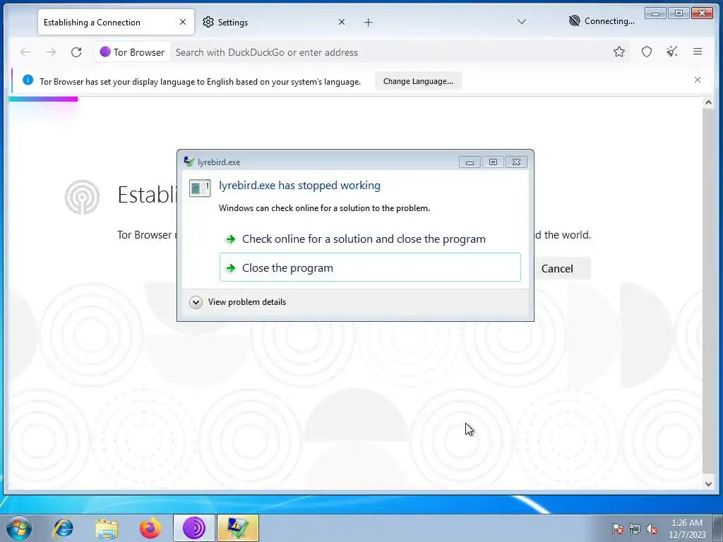Screen dimensions: 723x542
Task: Switch to the Establishing a Connection tab
Action: (116, 22)
